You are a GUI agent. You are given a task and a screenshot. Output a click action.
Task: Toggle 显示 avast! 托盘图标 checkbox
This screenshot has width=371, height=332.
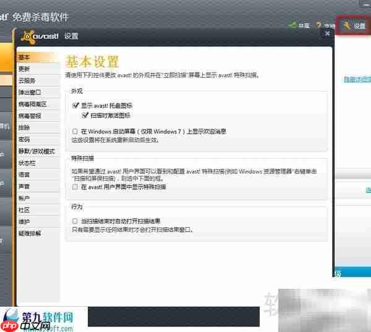75,106
